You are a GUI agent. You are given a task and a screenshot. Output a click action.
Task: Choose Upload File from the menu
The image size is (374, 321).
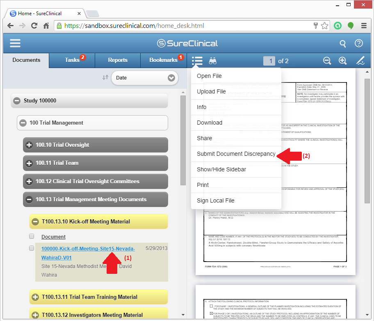pos(236,91)
